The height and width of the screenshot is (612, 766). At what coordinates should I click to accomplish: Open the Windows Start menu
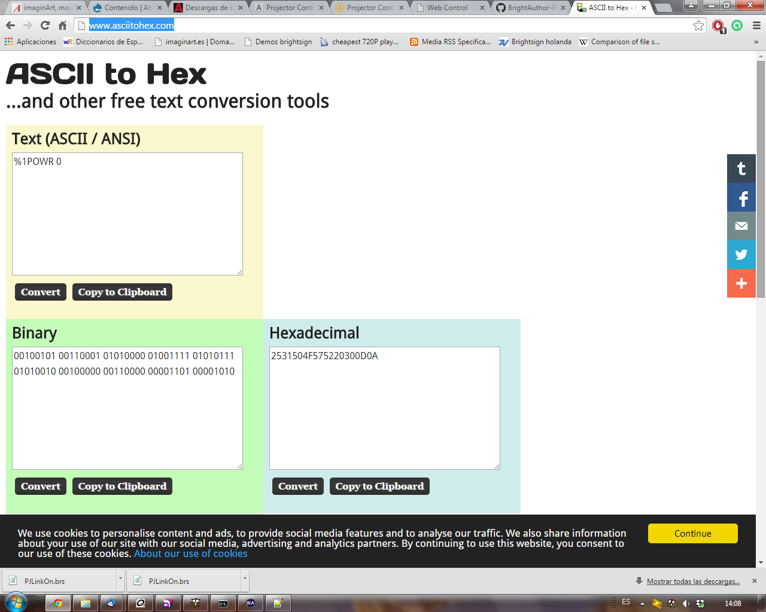(x=16, y=602)
